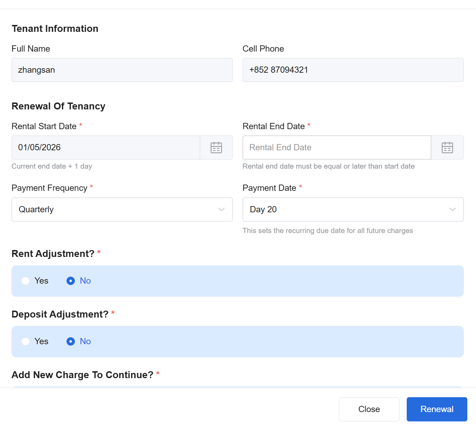Select No for Rent Adjustment
476x428 pixels.
click(x=71, y=281)
